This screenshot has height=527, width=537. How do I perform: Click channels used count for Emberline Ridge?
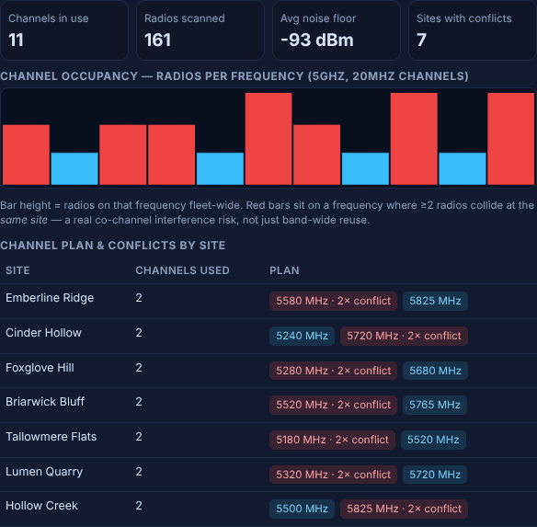[139, 298]
